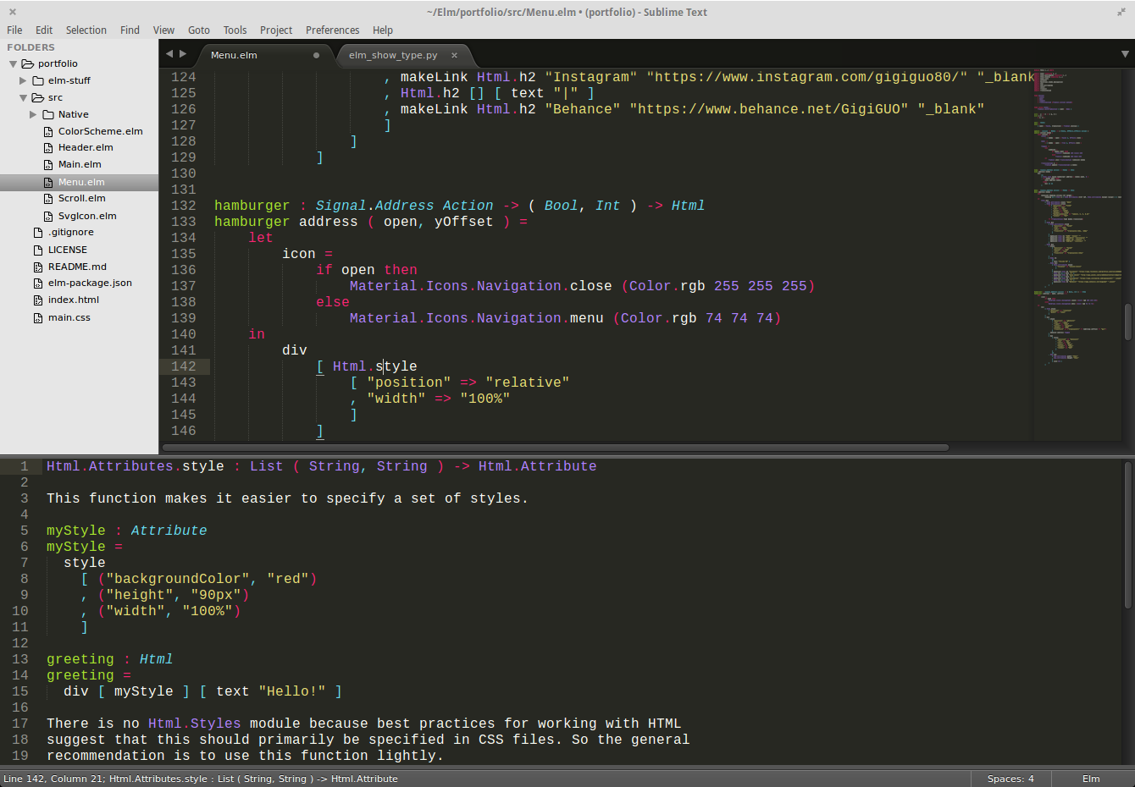Viewport: 1135px width, 787px height.
Task: Open the tab list dropdown arrow
Action: [x=1125, y=54]
